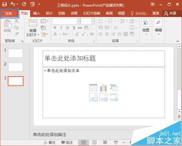Image resolution: width=182 pixels, height=146 pixels.
Task: Open the 审阅 tab
Action: click(x=109, y=13)
